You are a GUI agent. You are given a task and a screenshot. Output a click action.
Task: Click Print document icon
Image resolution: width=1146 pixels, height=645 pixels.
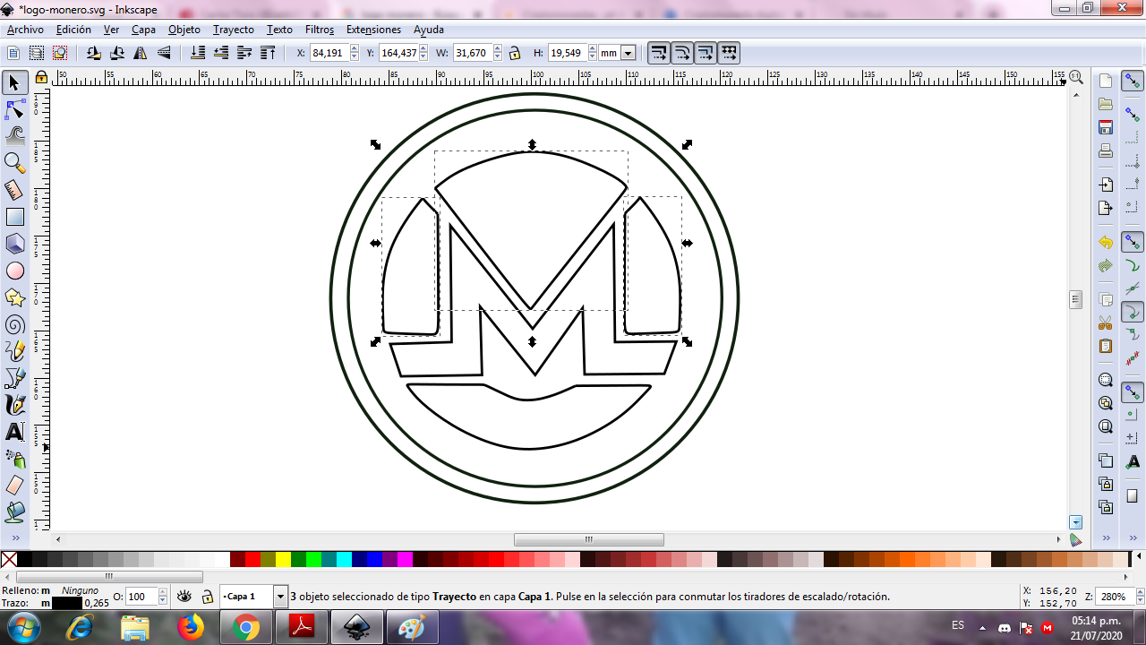click(x=1106, y=151)
